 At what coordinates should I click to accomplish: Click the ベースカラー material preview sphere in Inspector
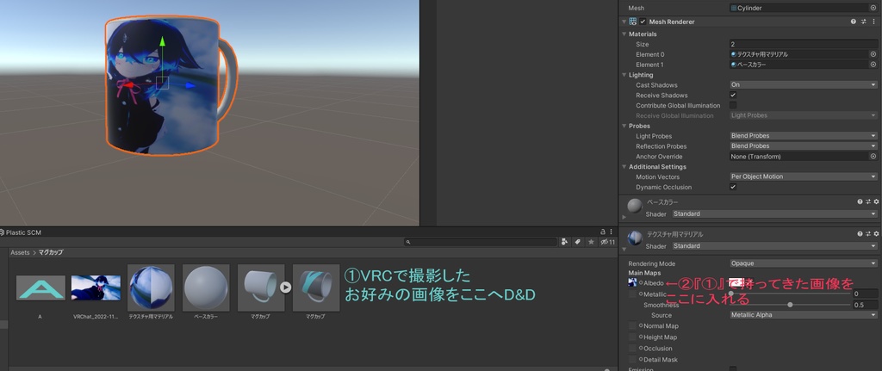point(635,206)
